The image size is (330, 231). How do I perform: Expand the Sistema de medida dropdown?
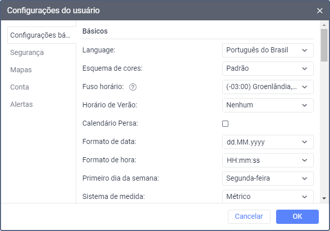(x=267, y=196)
